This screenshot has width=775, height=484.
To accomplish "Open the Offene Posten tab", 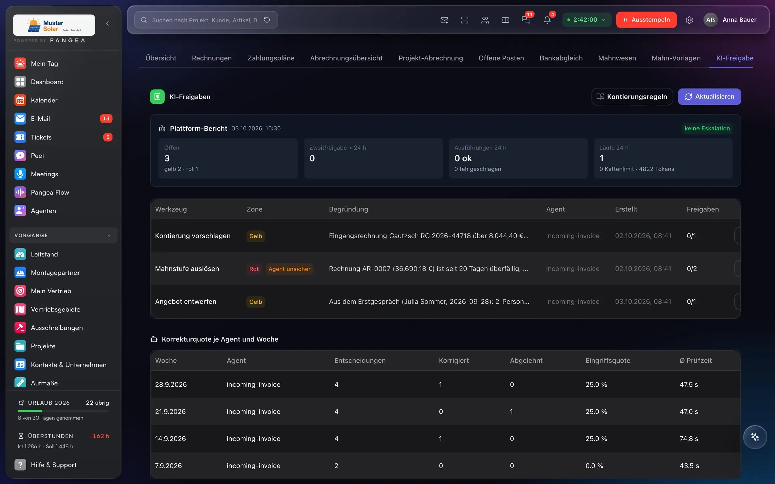I will tap(501, 58).
